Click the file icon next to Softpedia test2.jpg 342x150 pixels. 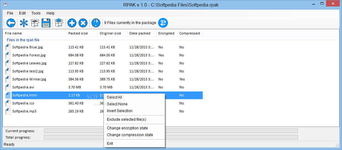point(8,71)
